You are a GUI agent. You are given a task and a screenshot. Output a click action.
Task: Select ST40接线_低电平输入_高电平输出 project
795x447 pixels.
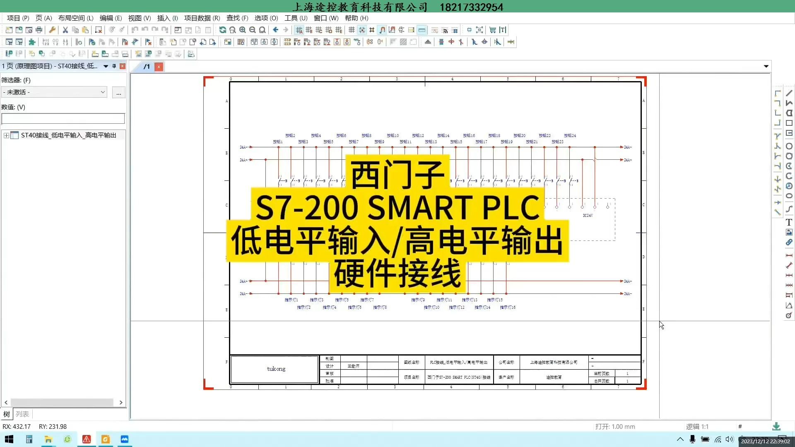point(69,135)
